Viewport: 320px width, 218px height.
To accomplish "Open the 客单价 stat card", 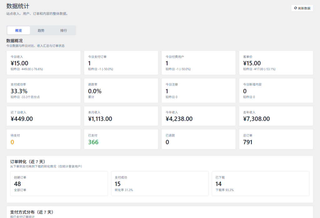I will click(276, 63).
